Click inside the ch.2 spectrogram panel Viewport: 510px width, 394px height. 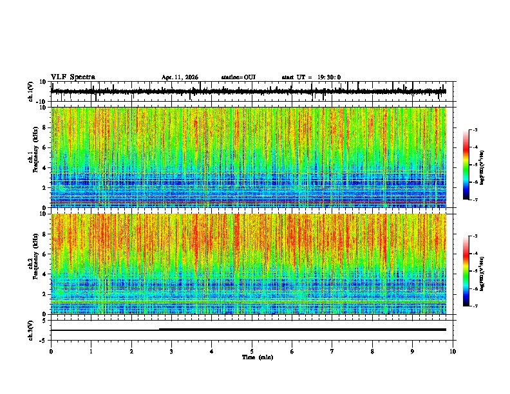click(x=249, y=264)
